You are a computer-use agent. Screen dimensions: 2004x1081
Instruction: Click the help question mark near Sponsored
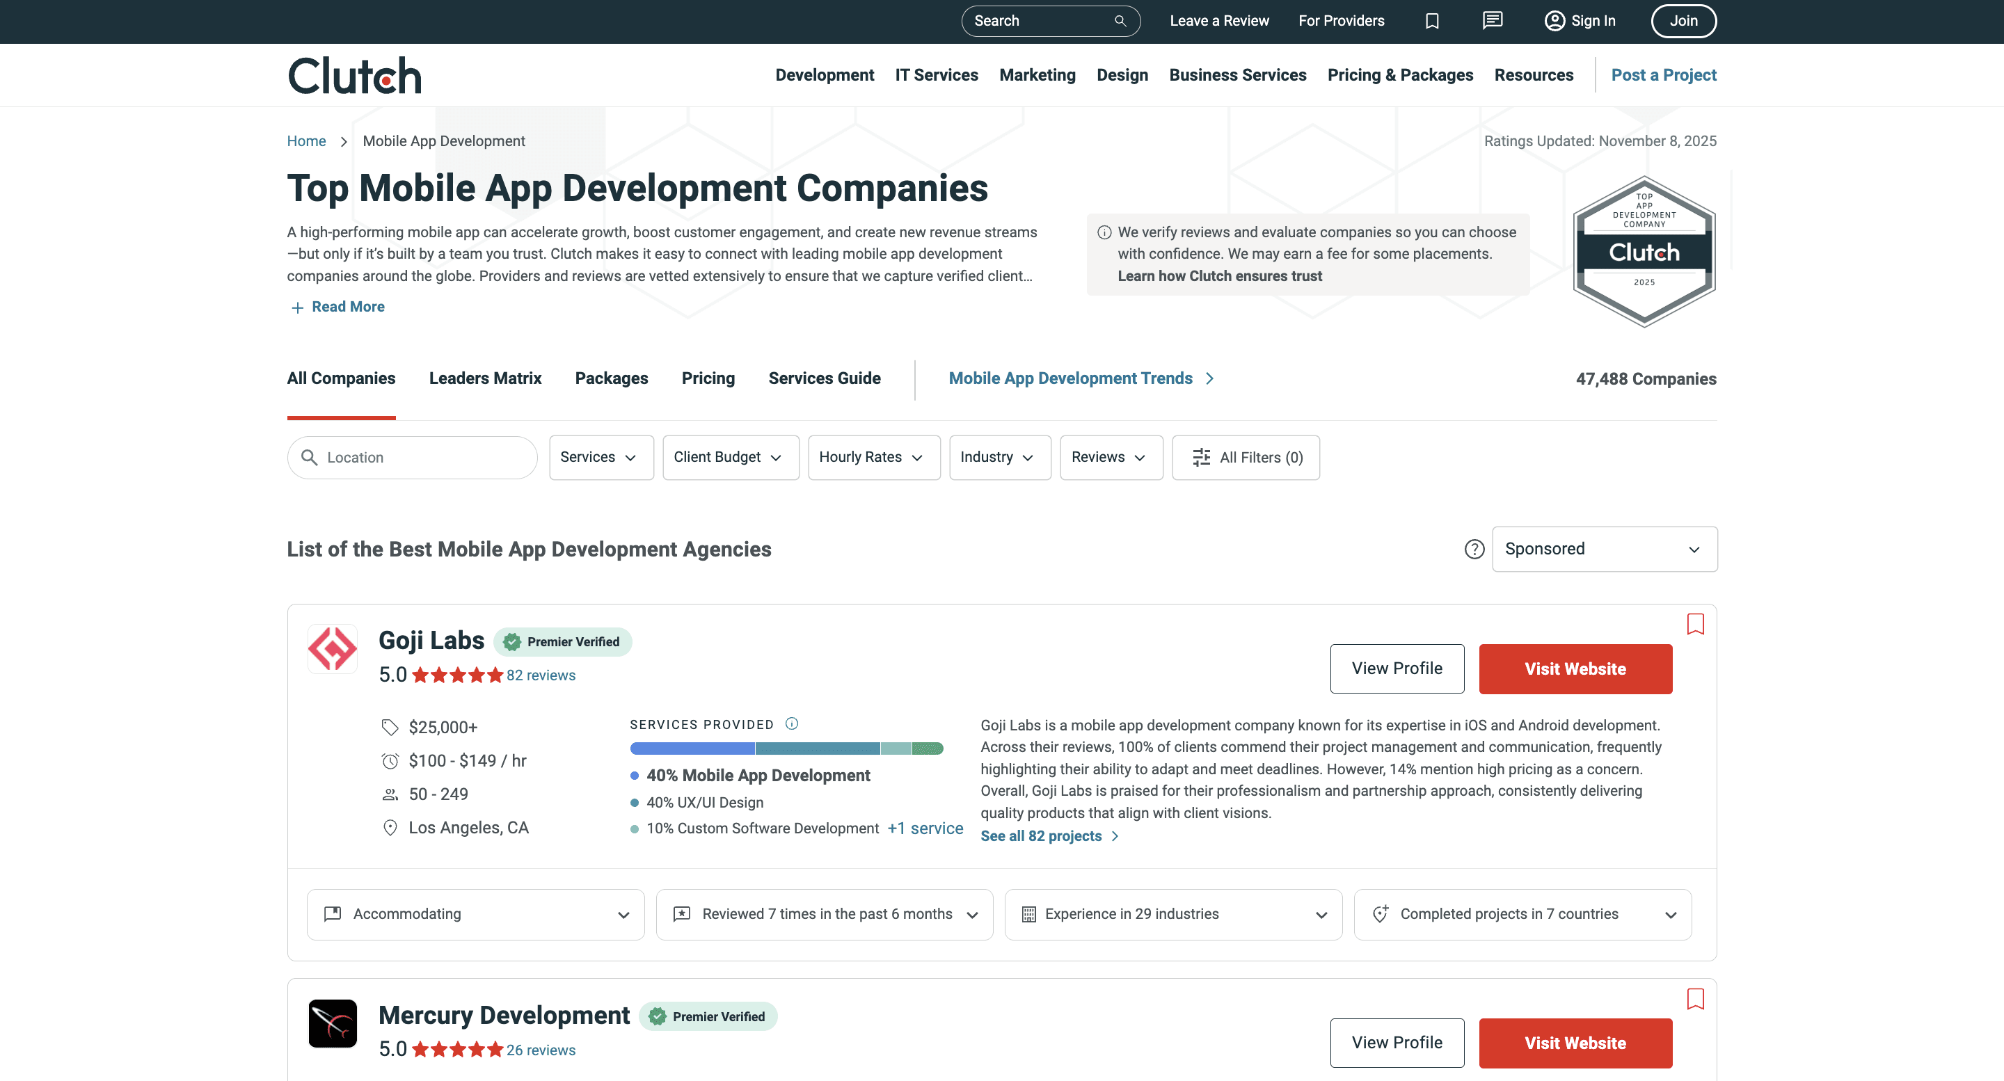(x=1474, y=549)
